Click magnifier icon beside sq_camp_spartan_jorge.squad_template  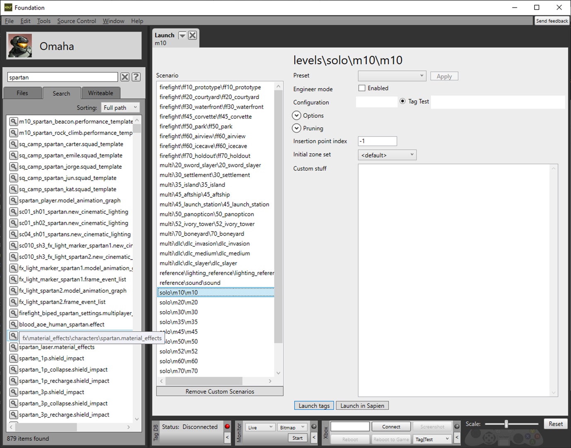coord(13,166)
